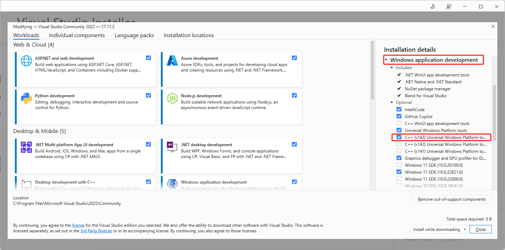The width and height of the screenshot is (505, 250).
Task: Uncheck the .NET desktop development checkbox
Action: coord(294,144)
